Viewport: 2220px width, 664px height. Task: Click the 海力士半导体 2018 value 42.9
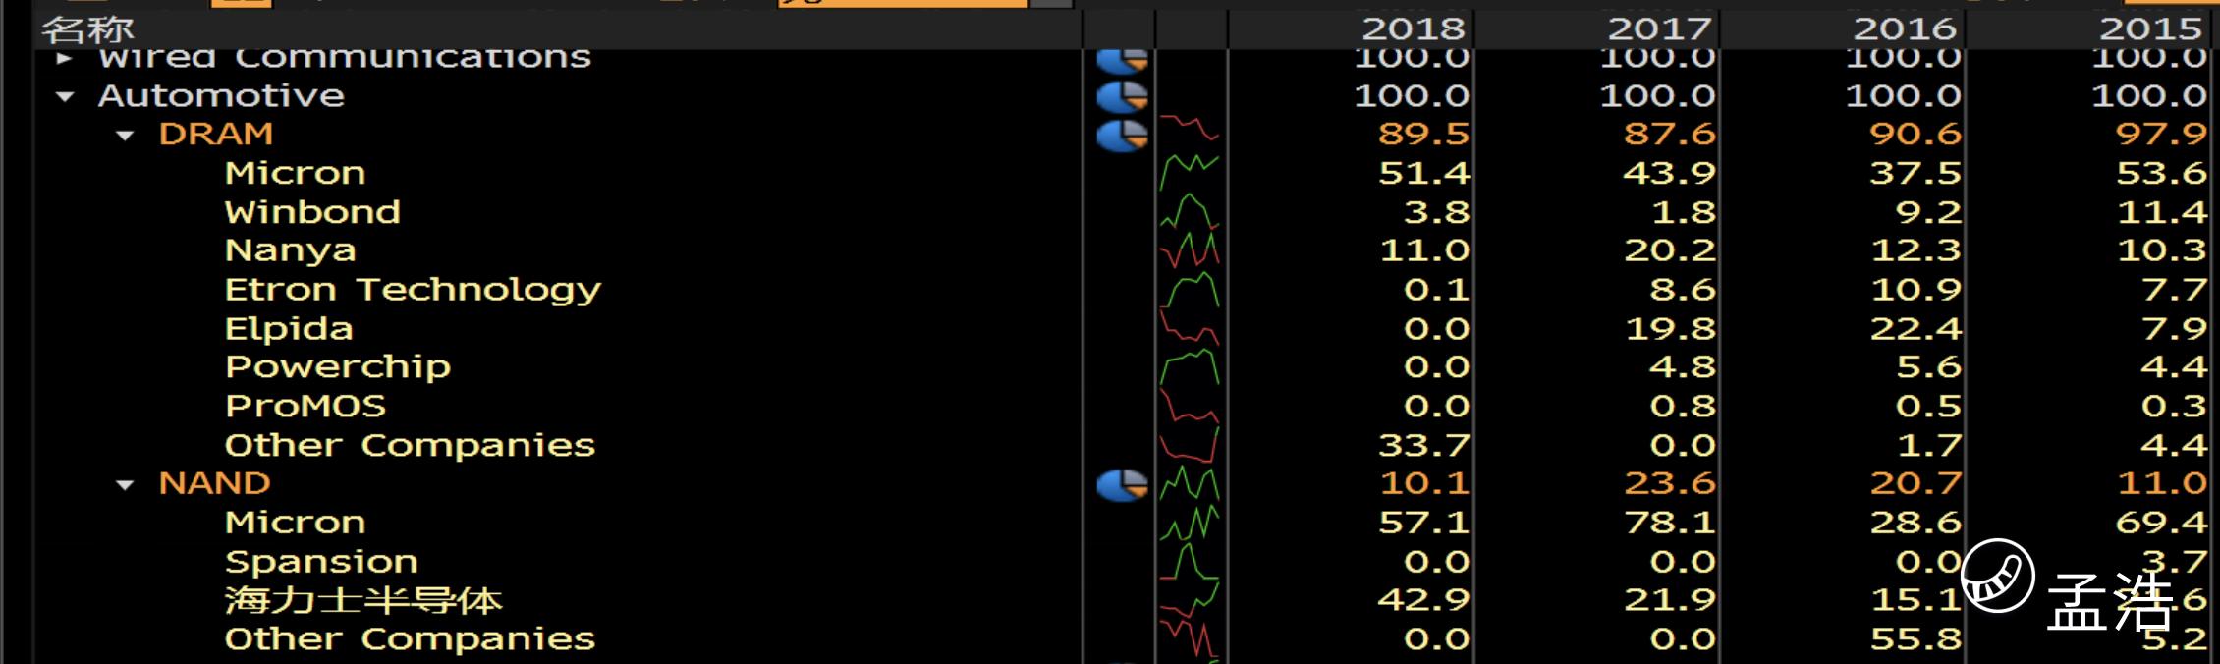tap(1423, 599)
